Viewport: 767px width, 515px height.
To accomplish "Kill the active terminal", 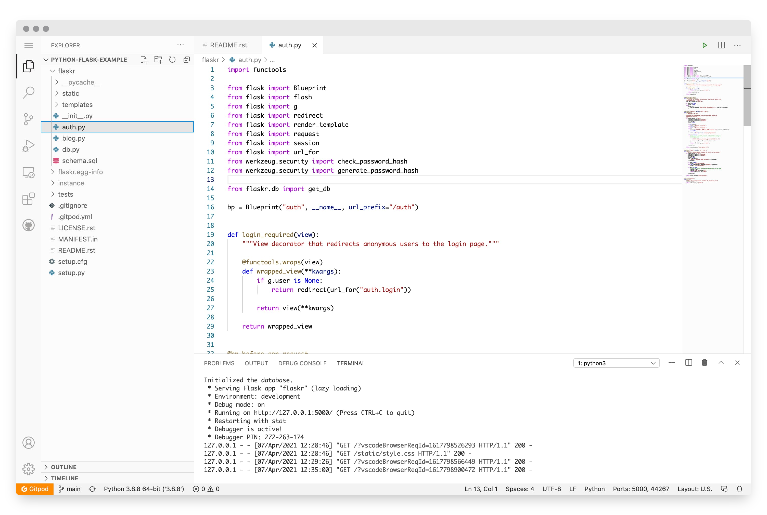I will click(x=705, y=363).
